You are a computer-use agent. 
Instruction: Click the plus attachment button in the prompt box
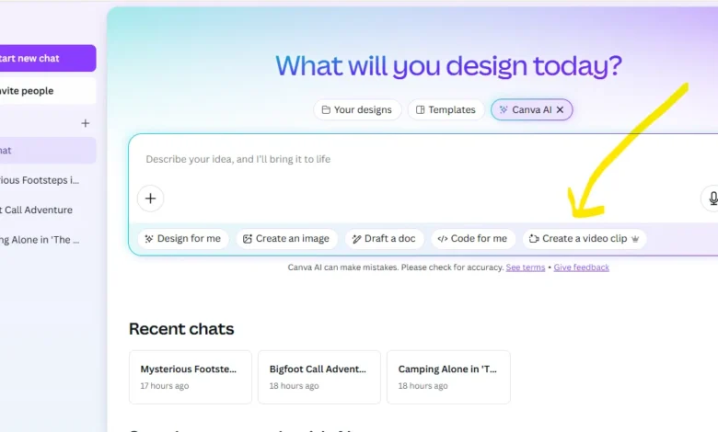[x=150, y=199]
